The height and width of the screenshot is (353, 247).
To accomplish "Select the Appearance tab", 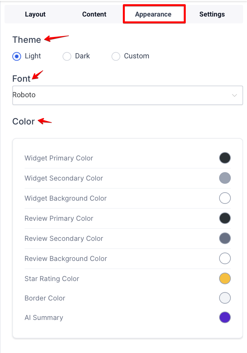I will pos(153,14).
